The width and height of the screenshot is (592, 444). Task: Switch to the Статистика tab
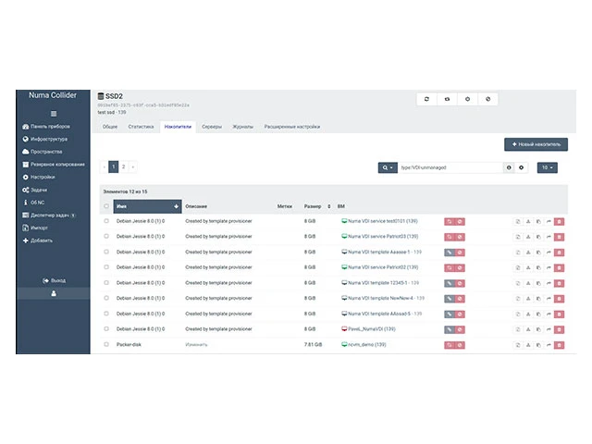(x=141, y=126)
